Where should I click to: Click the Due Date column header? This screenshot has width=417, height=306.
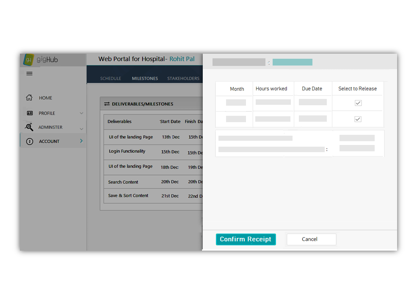312,89
